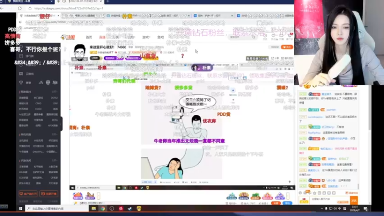
Task: Click the inner window Chrome taskbar icon
Action: pos(125,188)
